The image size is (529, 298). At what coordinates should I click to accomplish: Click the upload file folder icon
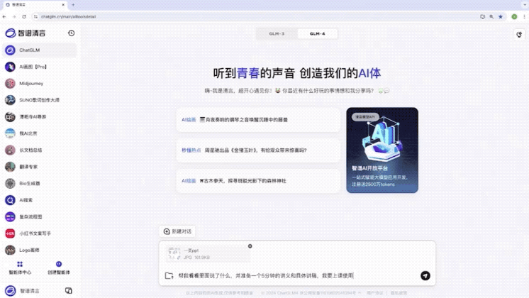click(x=169, y=276)
